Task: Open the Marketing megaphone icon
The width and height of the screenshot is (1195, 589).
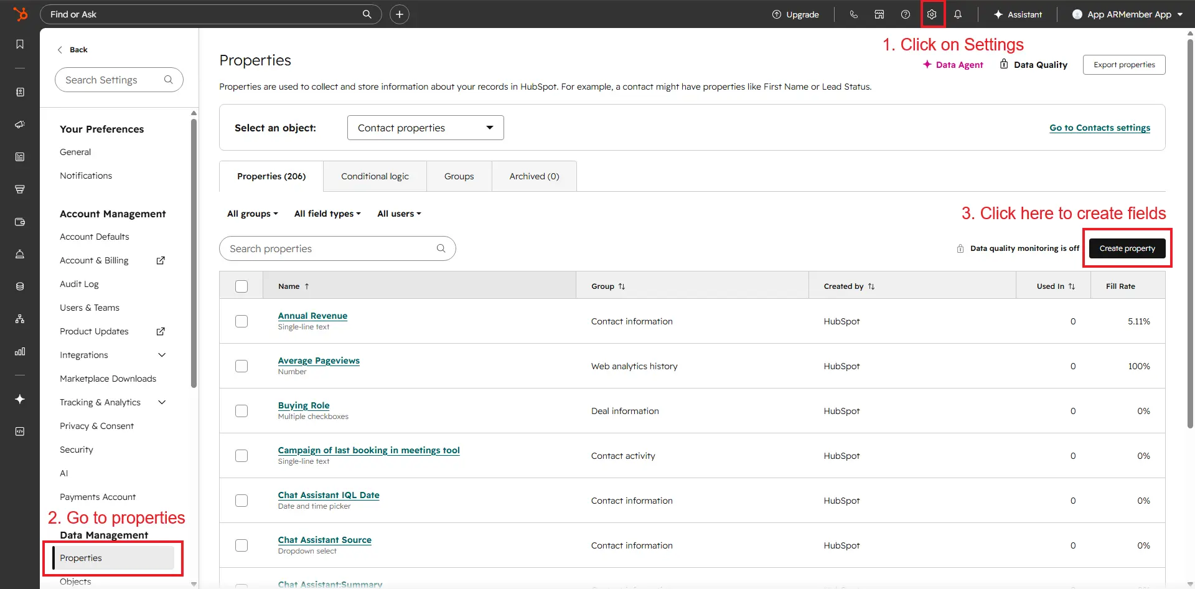Action: click(20, 125)
